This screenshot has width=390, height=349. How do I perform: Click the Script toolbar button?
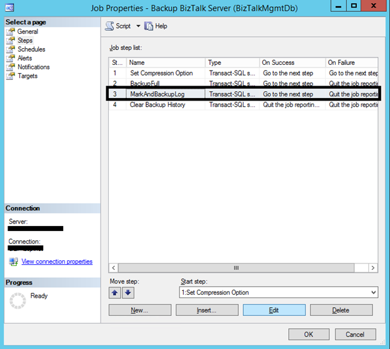[118, 26]
